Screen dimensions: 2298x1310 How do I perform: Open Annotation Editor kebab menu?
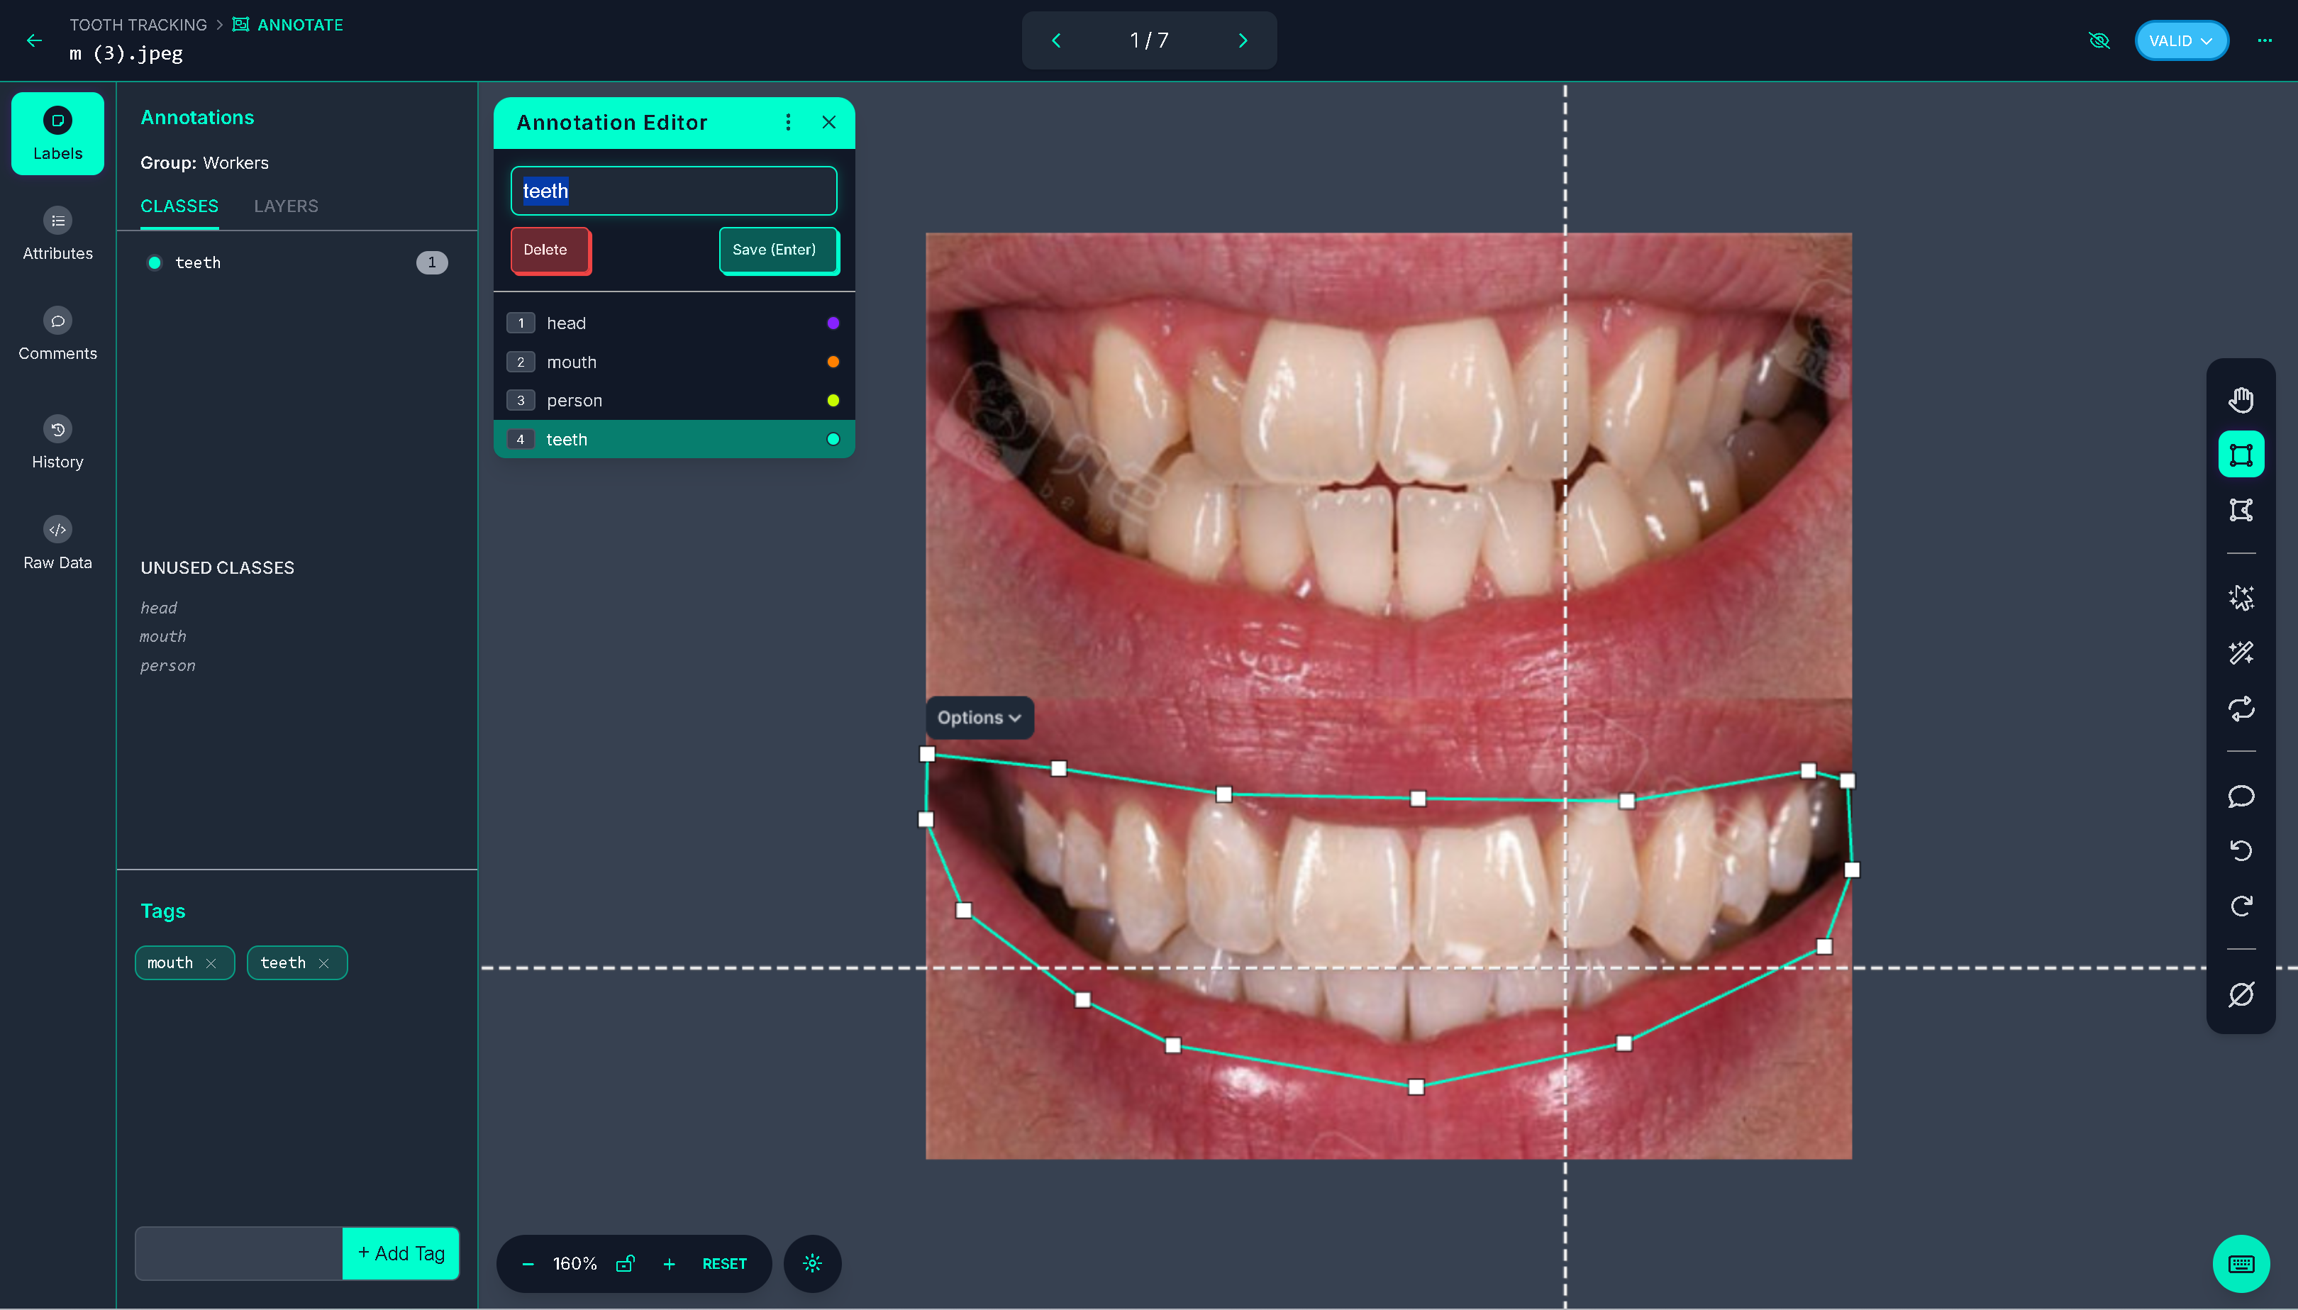tap(788, 123)
